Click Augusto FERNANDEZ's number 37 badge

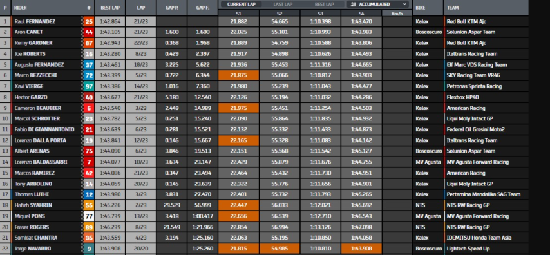tap(89, 65)
